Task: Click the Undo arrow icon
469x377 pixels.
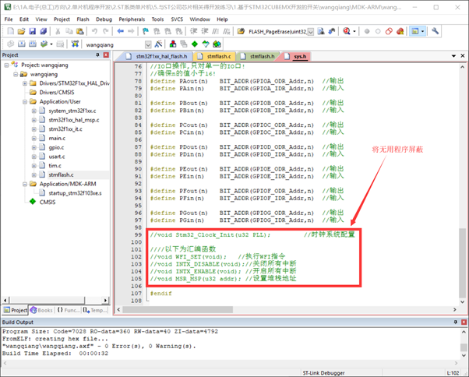Action: (94, 32)
